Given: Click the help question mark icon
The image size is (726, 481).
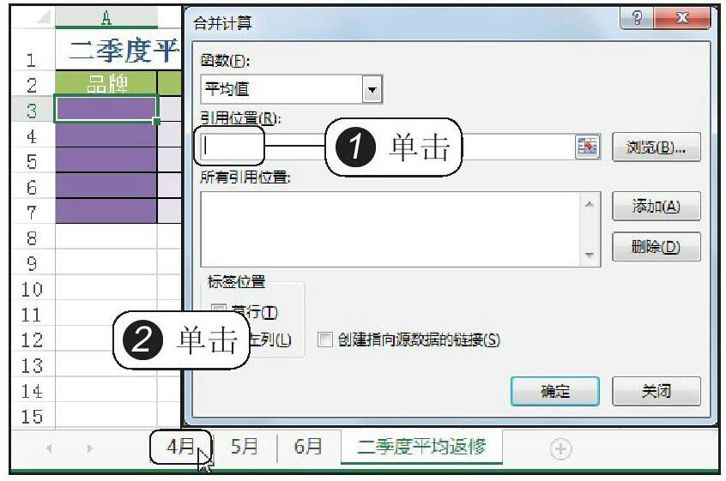Looking at the screenshot, I should (636, 19).
